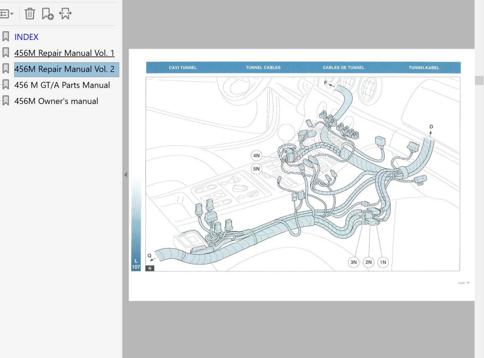Open 456 M GT/A Parts Manual bookmark

62,85
